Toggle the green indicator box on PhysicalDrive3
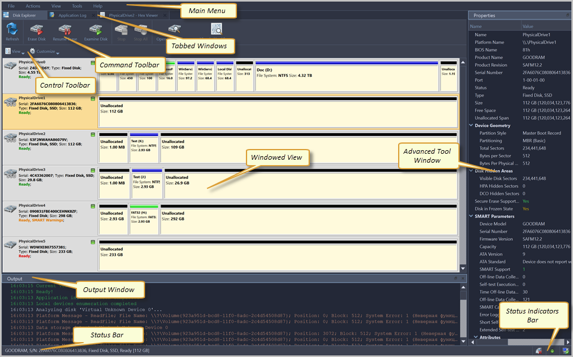Image resolution: width=573 pixels, height=357 pixels. tap(93, 170)
